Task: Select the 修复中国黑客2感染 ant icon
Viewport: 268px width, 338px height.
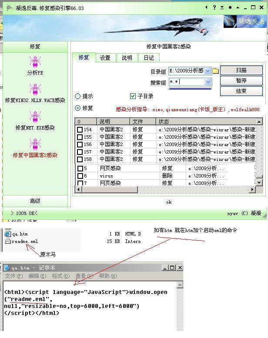Action: click(x=35, y=144)
